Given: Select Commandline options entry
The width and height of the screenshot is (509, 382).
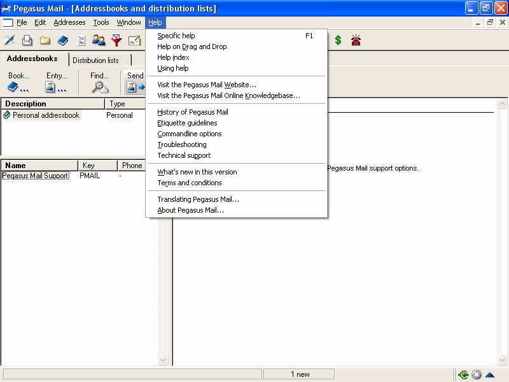Looking at the screenshot, I should pos(236,134).
